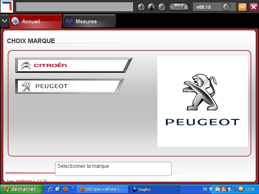Click the FR language indicator
This screenshot has height=194, width=259.
(x=205, y=189)
